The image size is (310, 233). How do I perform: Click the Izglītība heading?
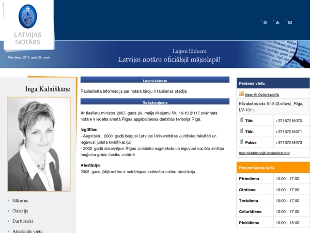pyautogui.click(x=89, y=130)
